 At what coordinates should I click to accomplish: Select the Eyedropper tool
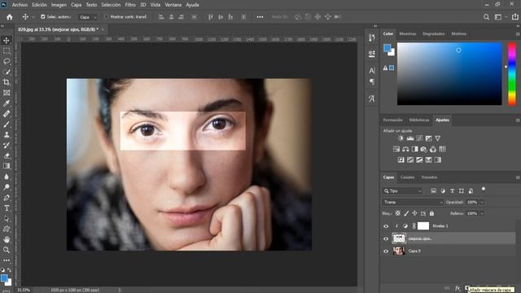(x=7, y=103)
